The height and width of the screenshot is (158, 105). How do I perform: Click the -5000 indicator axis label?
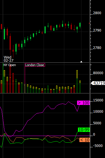coord(98,146)
